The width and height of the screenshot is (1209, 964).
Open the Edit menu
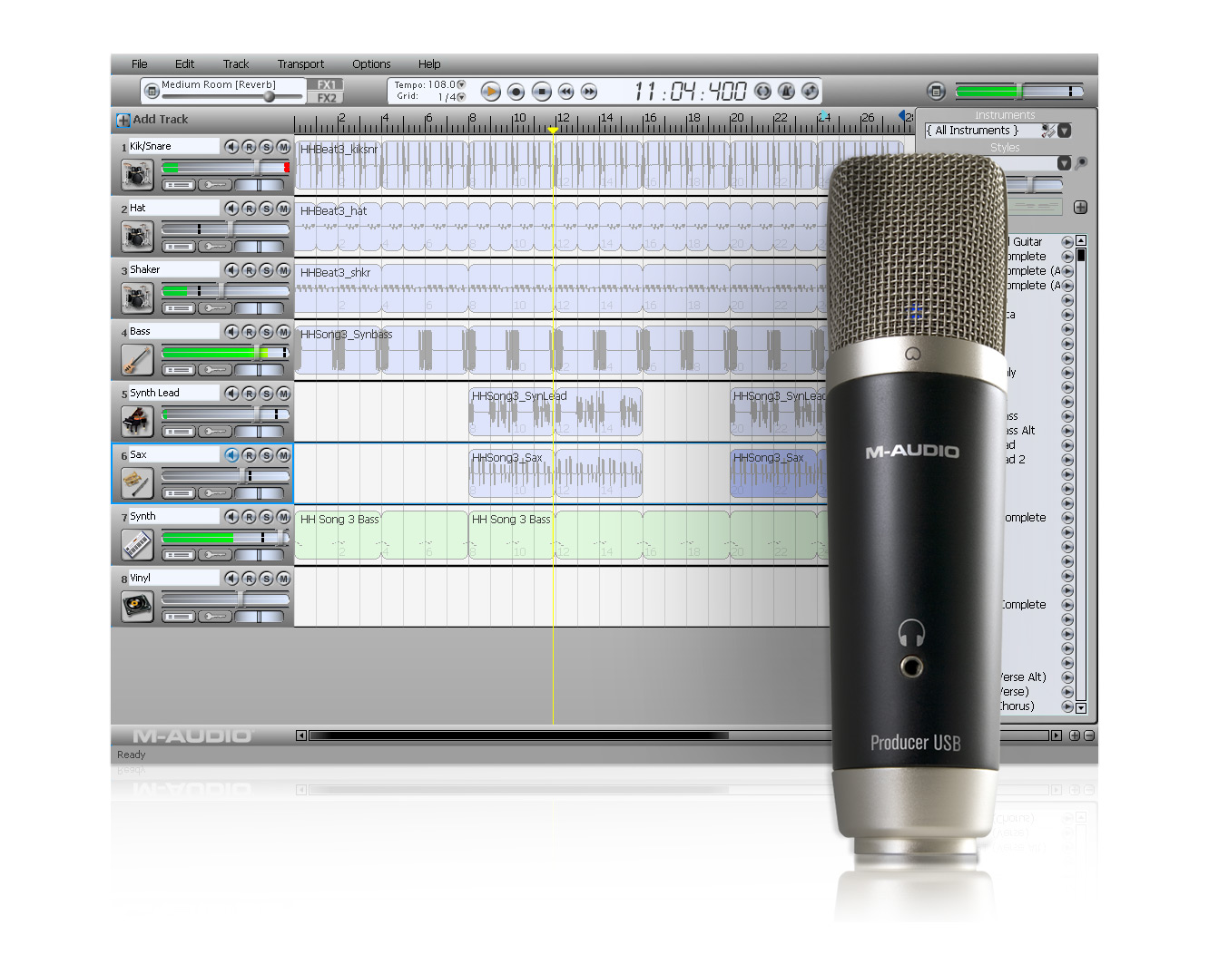point(184,64)
